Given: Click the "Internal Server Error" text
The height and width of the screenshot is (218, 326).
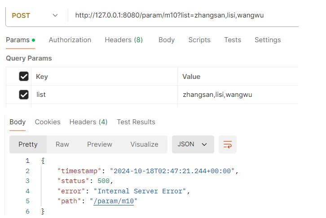Looking at the screenshot, I should (140, 191).
